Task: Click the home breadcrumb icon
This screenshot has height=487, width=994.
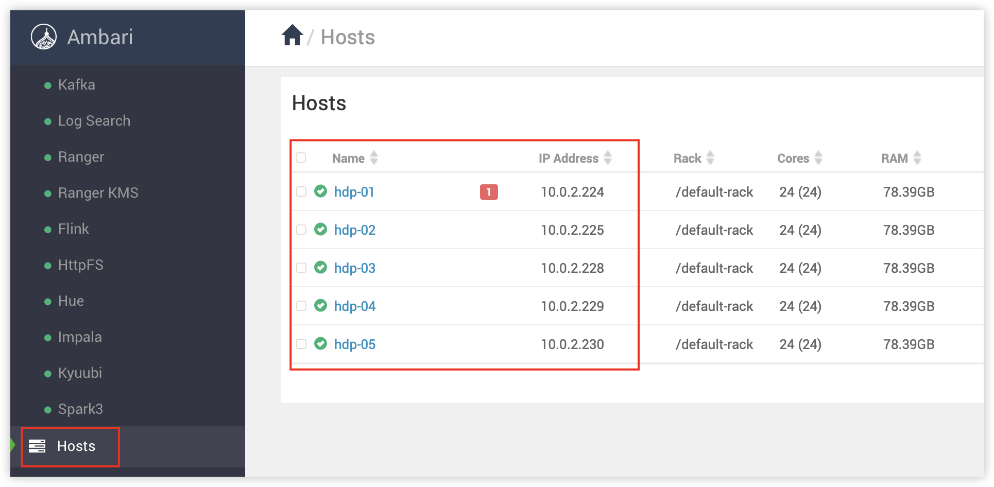Action: pos(293,34)
